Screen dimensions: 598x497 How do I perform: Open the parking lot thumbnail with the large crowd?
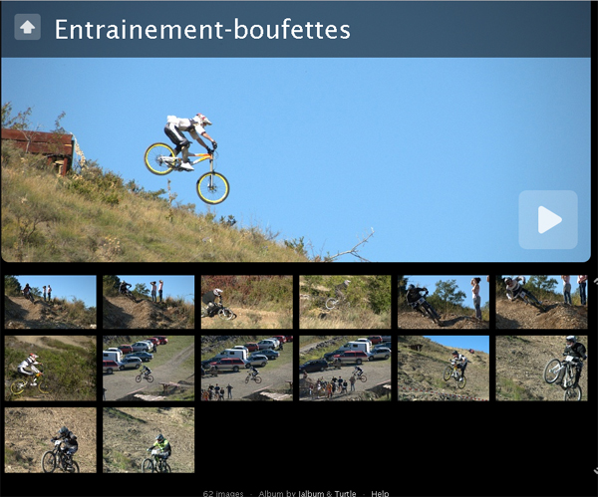pos(345,369)
